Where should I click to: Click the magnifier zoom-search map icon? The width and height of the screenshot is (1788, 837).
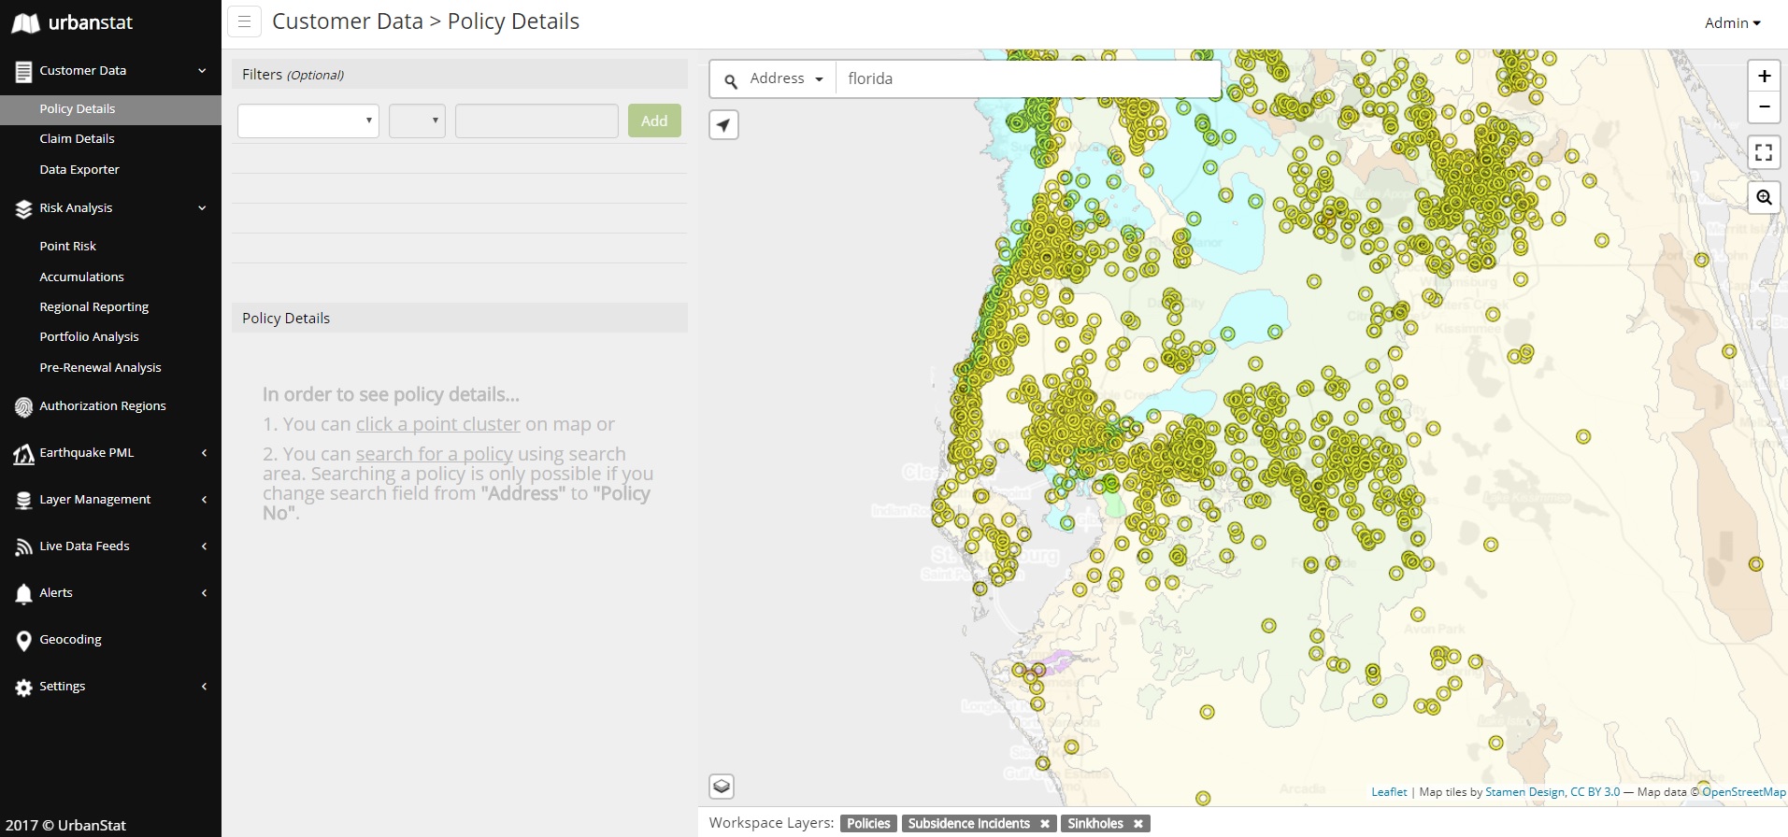click(1764, 197)
